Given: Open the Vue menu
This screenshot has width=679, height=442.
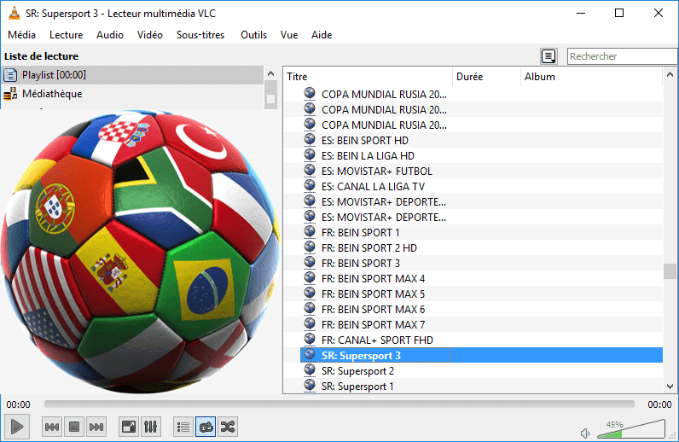Looking at the screenshot, I should coord(289,35).
